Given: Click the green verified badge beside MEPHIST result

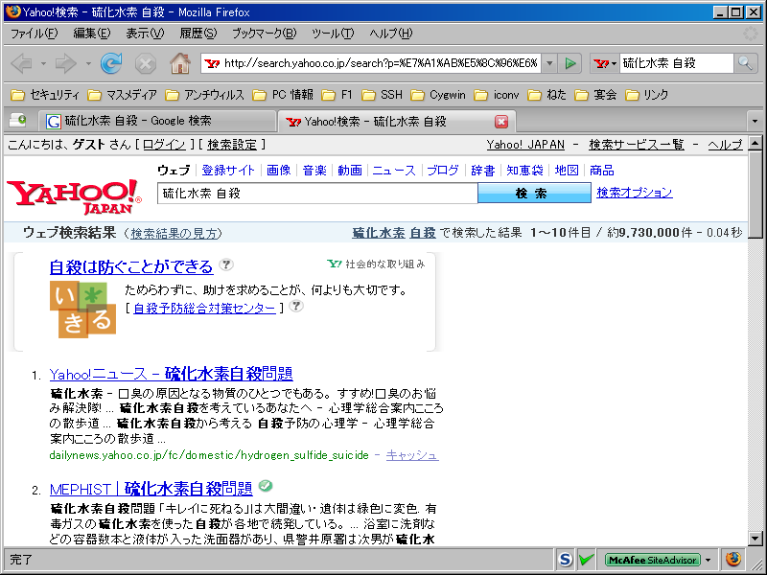Looking at the screenshot, I should 266,486.
